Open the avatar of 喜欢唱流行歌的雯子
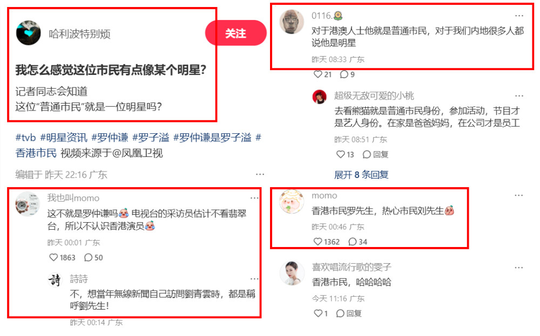This screenshot has height=336, width=540. click(x=292, y=273)
